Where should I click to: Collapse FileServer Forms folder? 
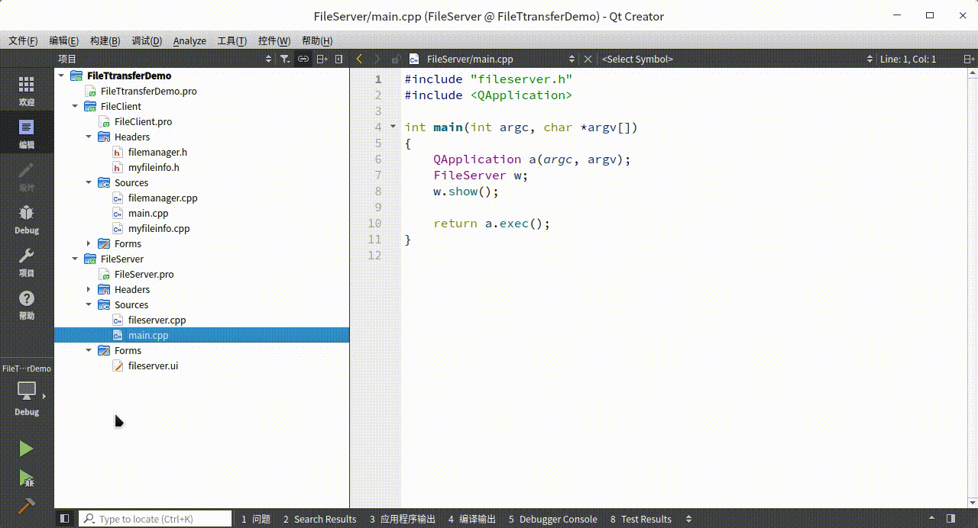tap(89, 350)
